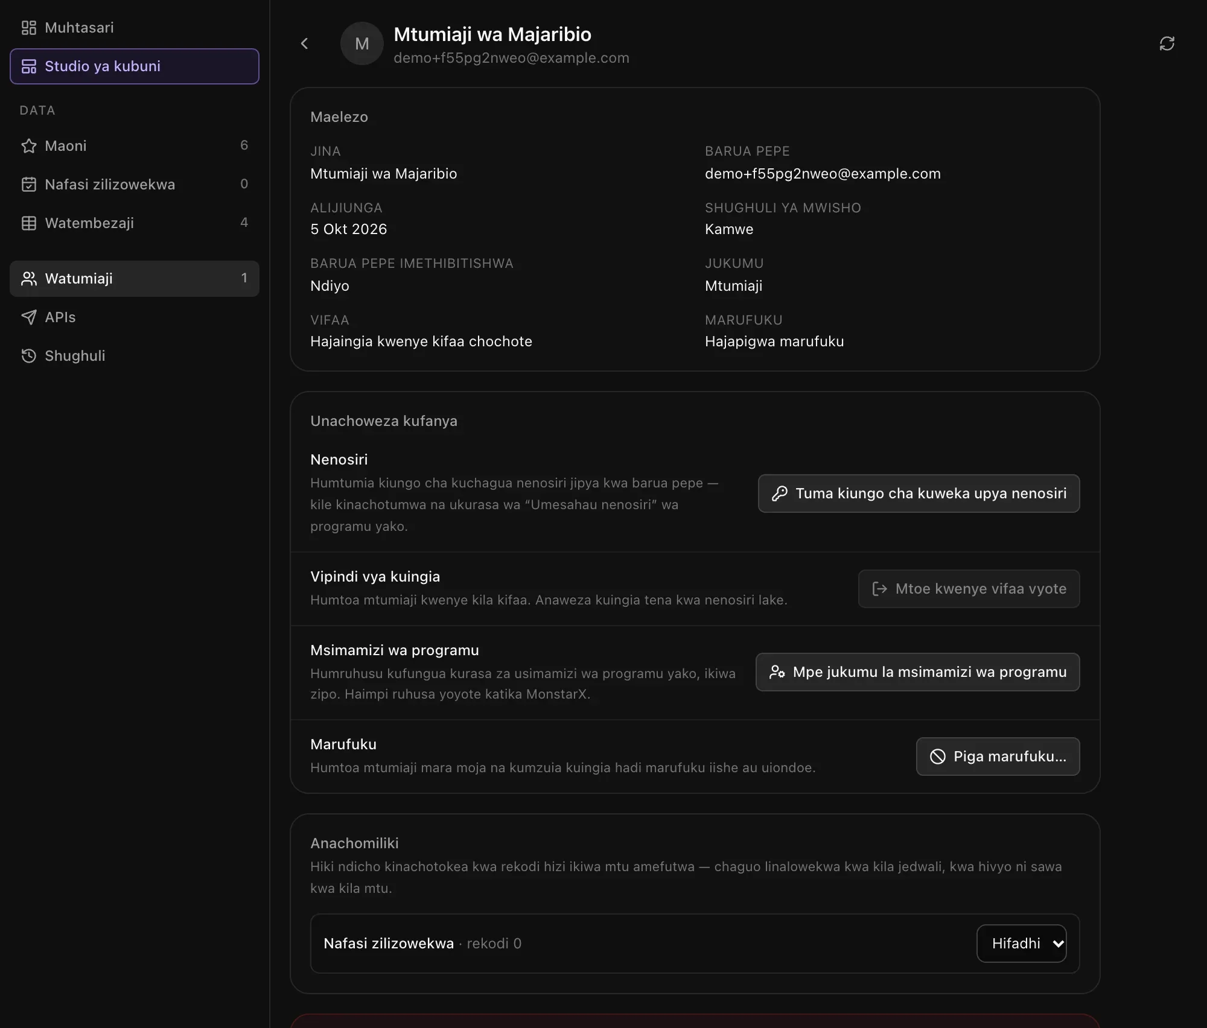
Task: Click the Maoni star icon
Action: click(29, 146)
